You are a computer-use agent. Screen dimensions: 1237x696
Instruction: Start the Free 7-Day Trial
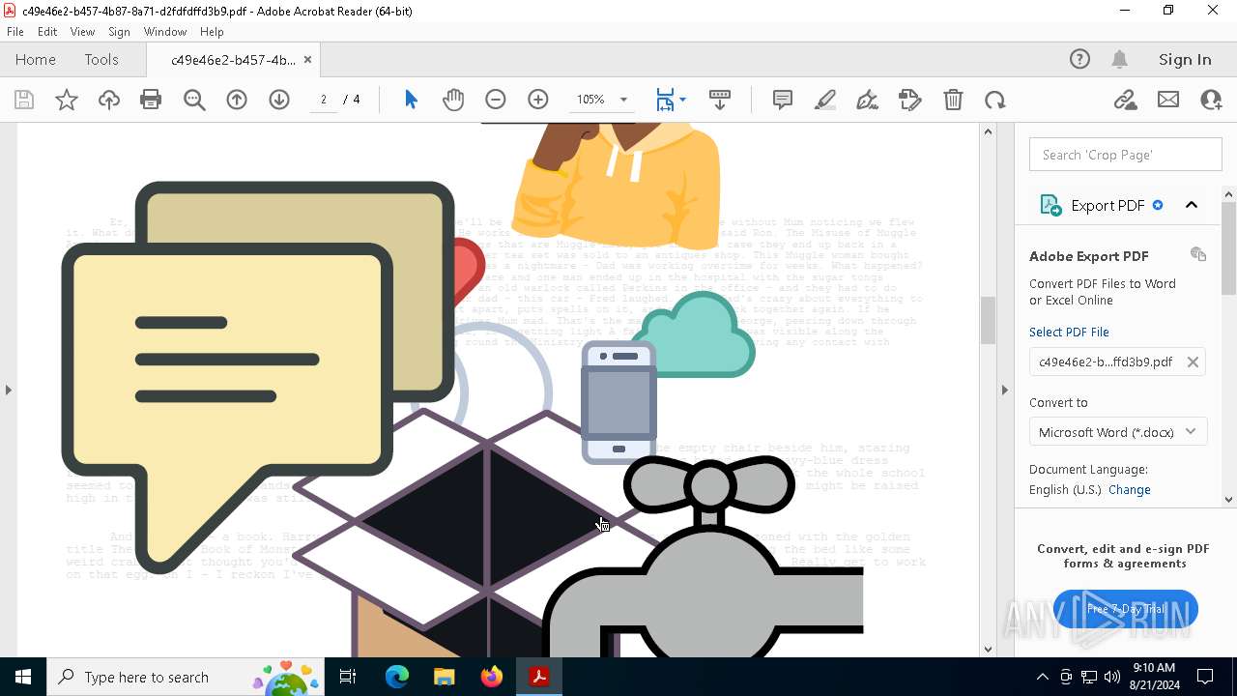[1126, 609]
